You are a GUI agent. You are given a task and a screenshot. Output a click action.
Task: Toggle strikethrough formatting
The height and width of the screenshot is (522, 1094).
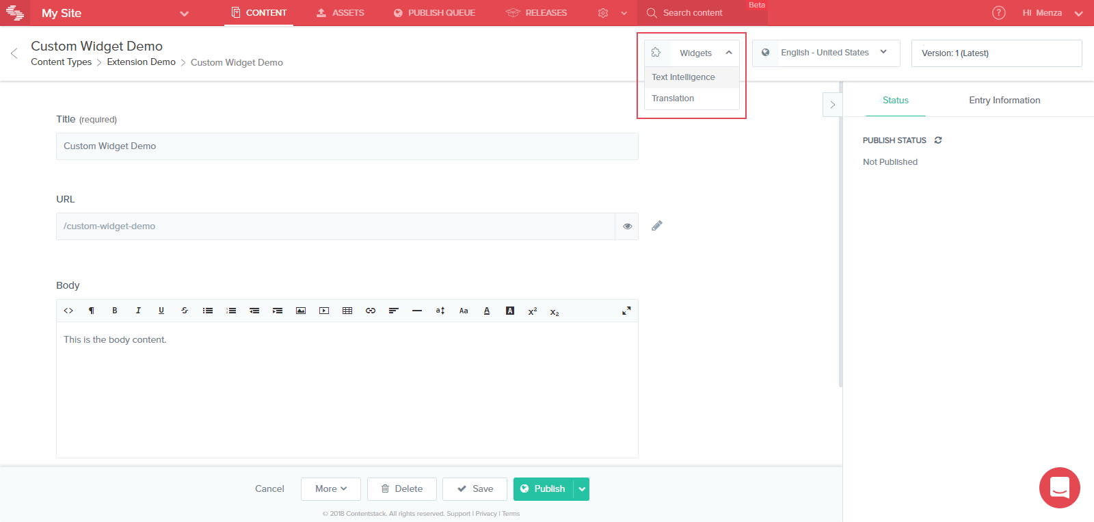click(185, 311)
